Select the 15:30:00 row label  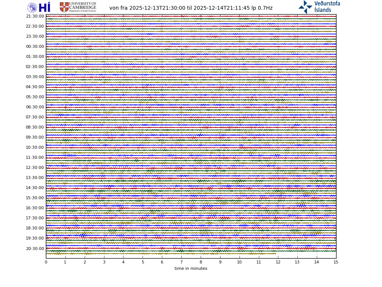pos(35,198)
